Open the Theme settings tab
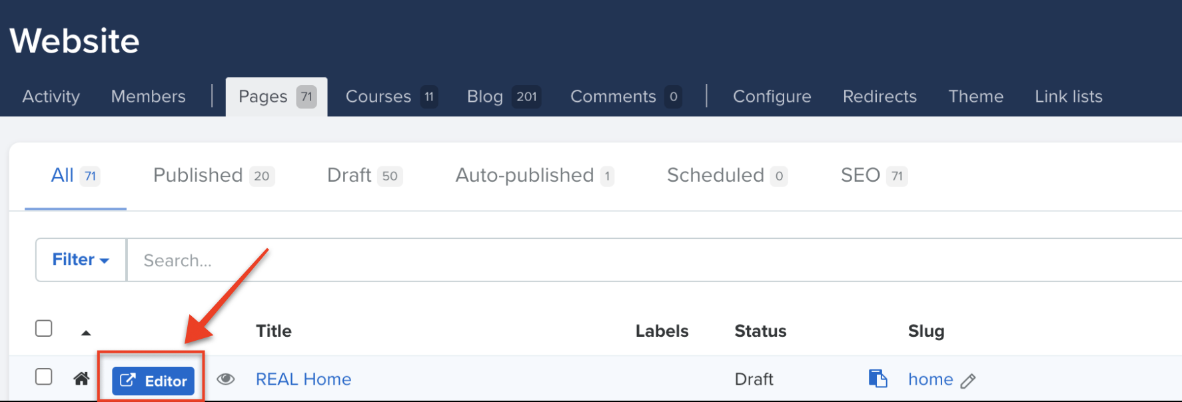The height and width of the screenshot is (402, 1182). [975, 97]
